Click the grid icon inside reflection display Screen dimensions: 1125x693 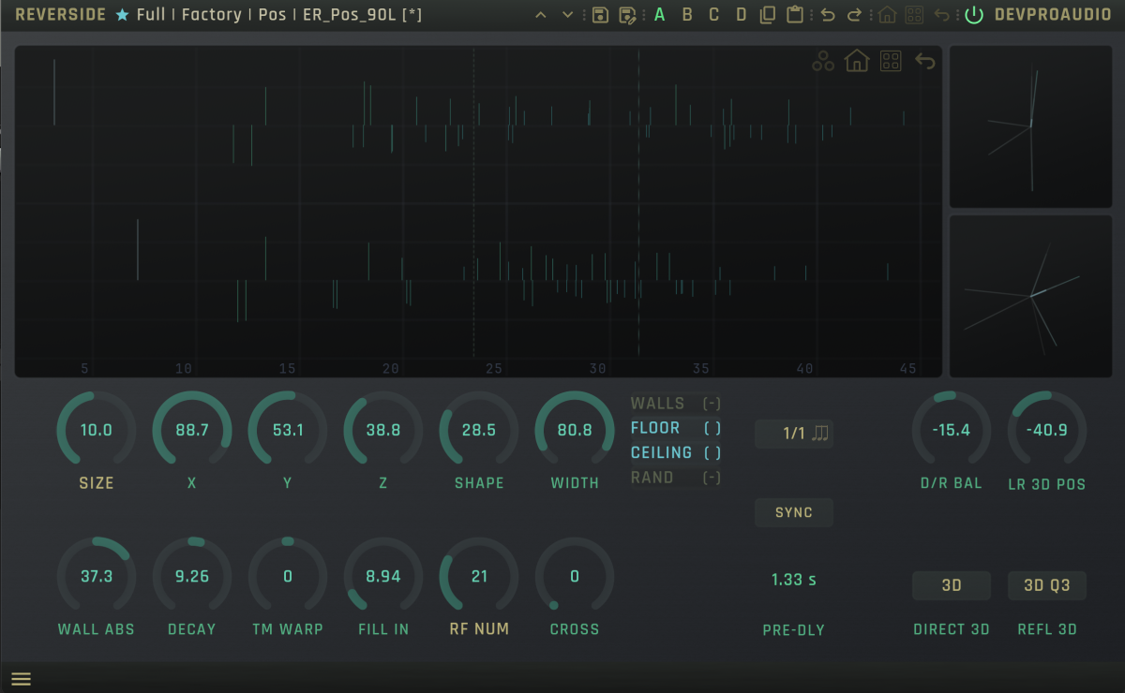(x=891, y=62)
